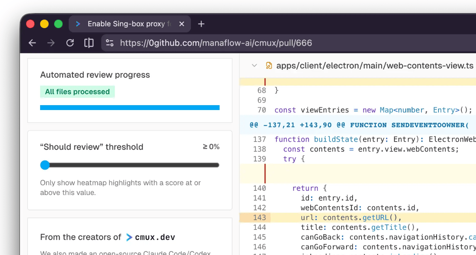
Task: Click the file icon beside web-contents-view.ts
Action: [269, 66]
